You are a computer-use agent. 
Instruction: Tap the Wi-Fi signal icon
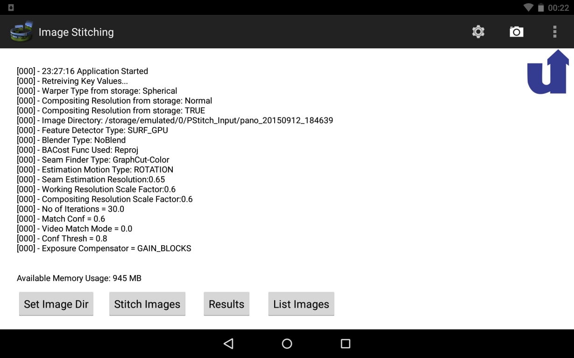[528, 7]
